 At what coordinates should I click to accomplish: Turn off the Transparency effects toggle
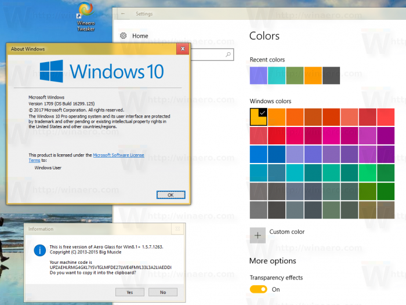[x=259, y=289]
